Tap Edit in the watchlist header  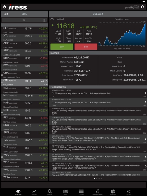(6, 14)
